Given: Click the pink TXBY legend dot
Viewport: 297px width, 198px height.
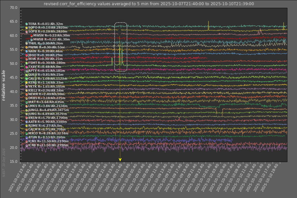Looking at the screenshot, I should tap(26, 67).
